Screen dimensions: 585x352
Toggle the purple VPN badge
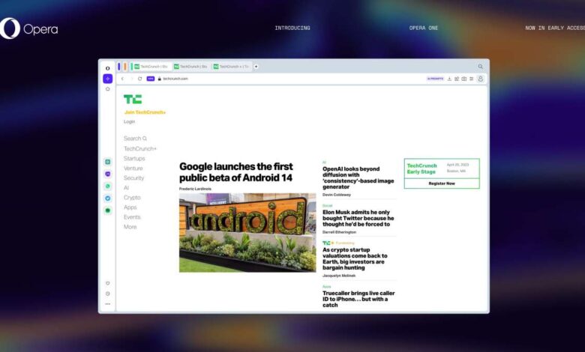point(150,79)
